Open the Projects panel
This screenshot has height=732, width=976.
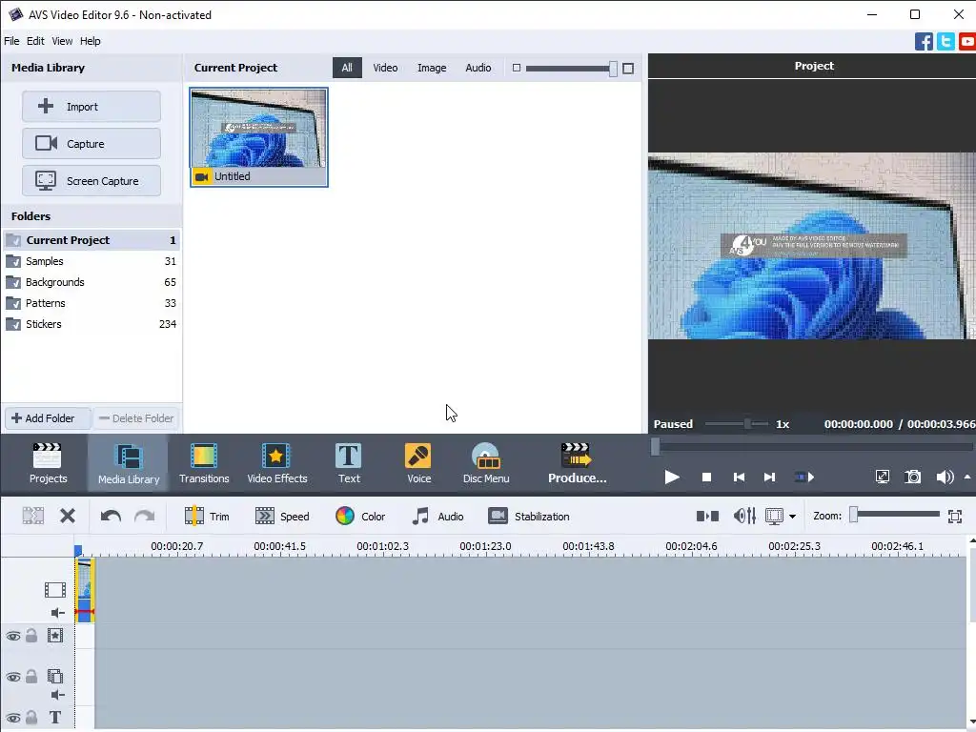pyautogui.click(x=48, y=463)
